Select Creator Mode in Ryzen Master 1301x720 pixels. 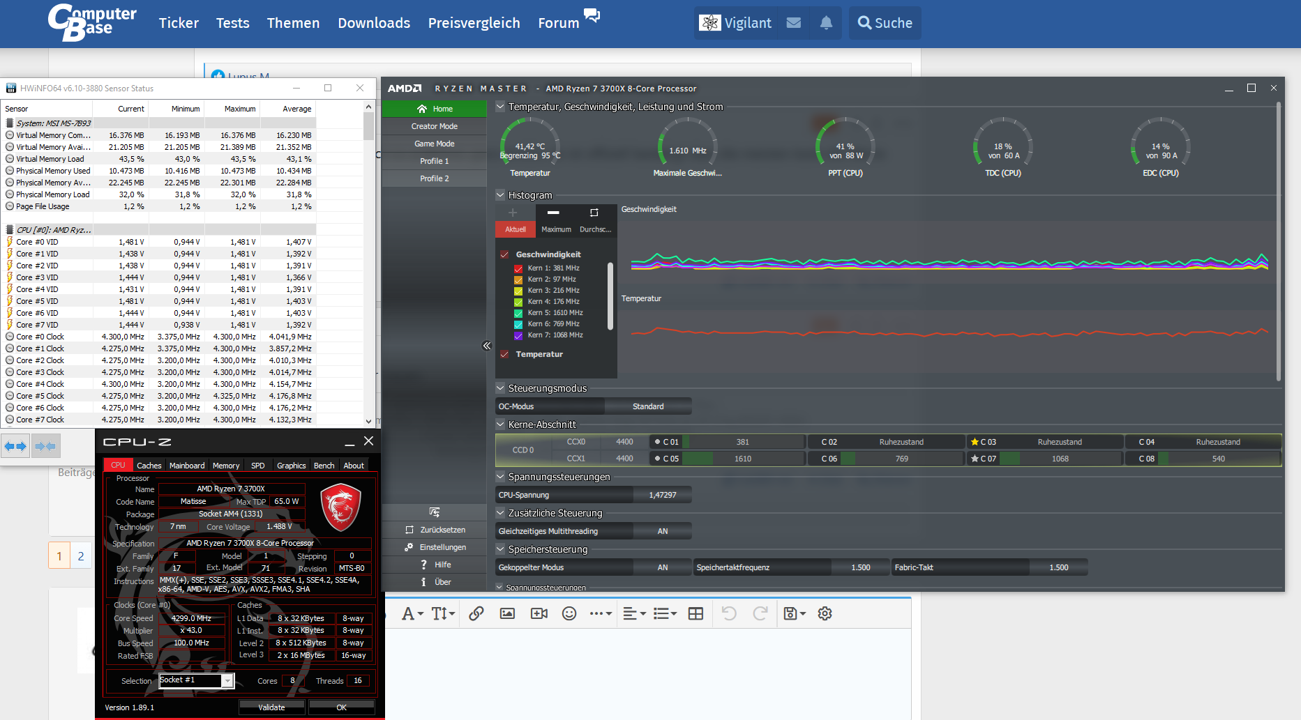tap(434, 126)
